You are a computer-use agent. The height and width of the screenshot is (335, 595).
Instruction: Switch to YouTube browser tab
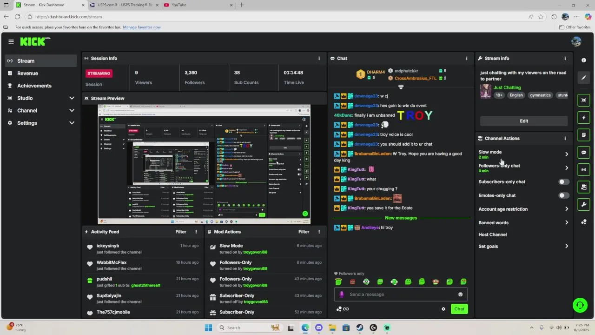click(198, 5)
